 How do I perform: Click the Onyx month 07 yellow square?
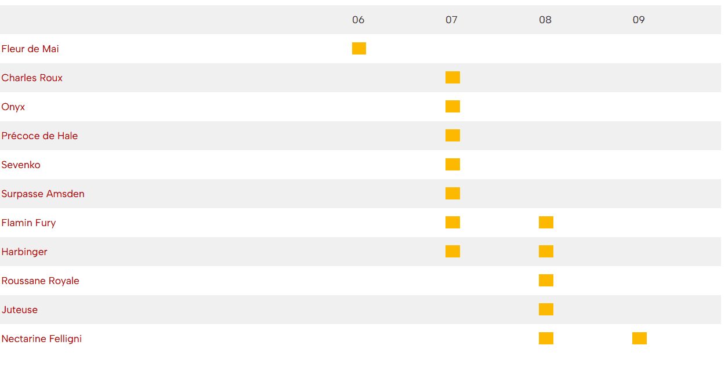coord(452,107)
